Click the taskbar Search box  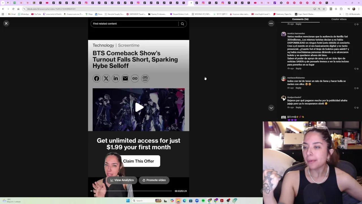tap(147, 201)
